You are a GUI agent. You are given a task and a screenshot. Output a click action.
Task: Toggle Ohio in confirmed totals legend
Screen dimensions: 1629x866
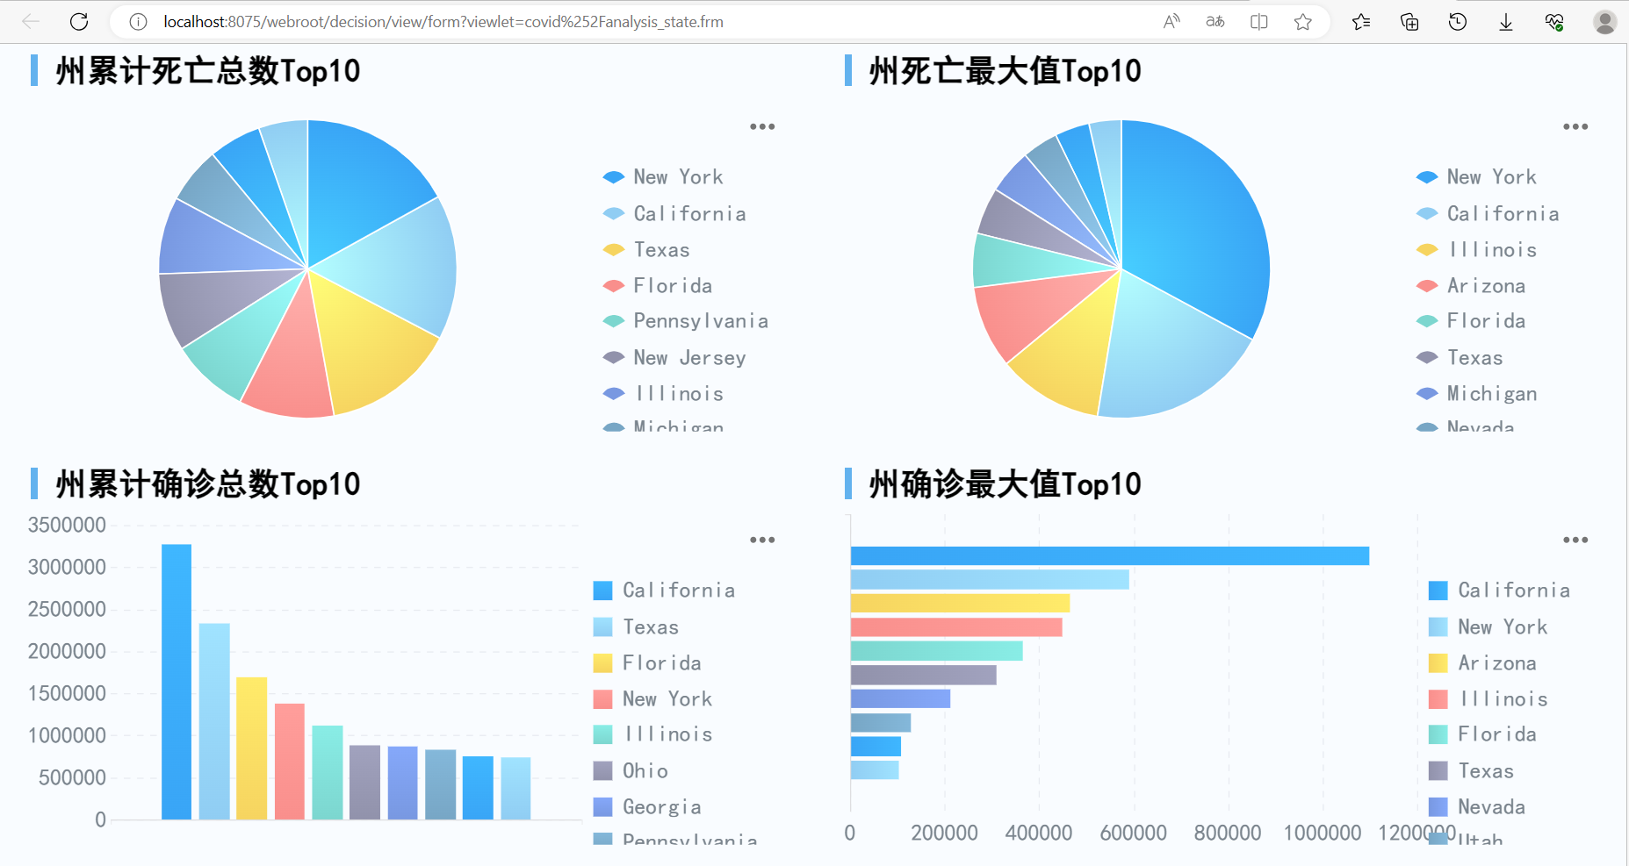tap(631, 771)
